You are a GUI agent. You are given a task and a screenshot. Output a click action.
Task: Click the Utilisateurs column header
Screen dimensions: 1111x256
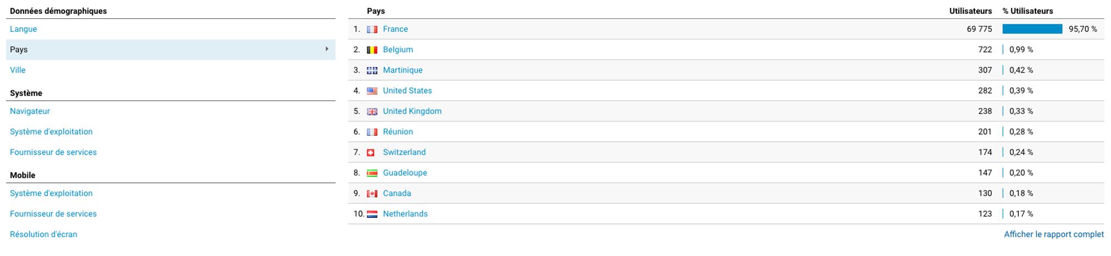coord(970,11)
